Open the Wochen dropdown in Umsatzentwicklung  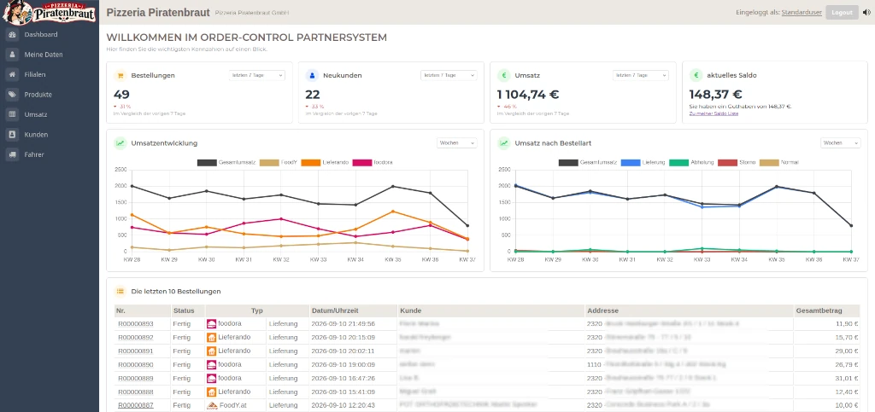tap(457, 143)
